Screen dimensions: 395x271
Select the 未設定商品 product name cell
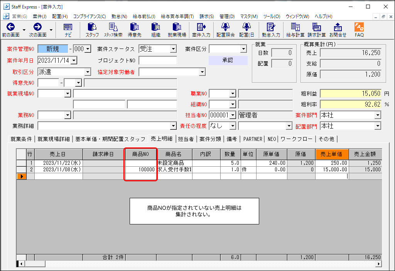pyautogui.click(x=174, y=163)
